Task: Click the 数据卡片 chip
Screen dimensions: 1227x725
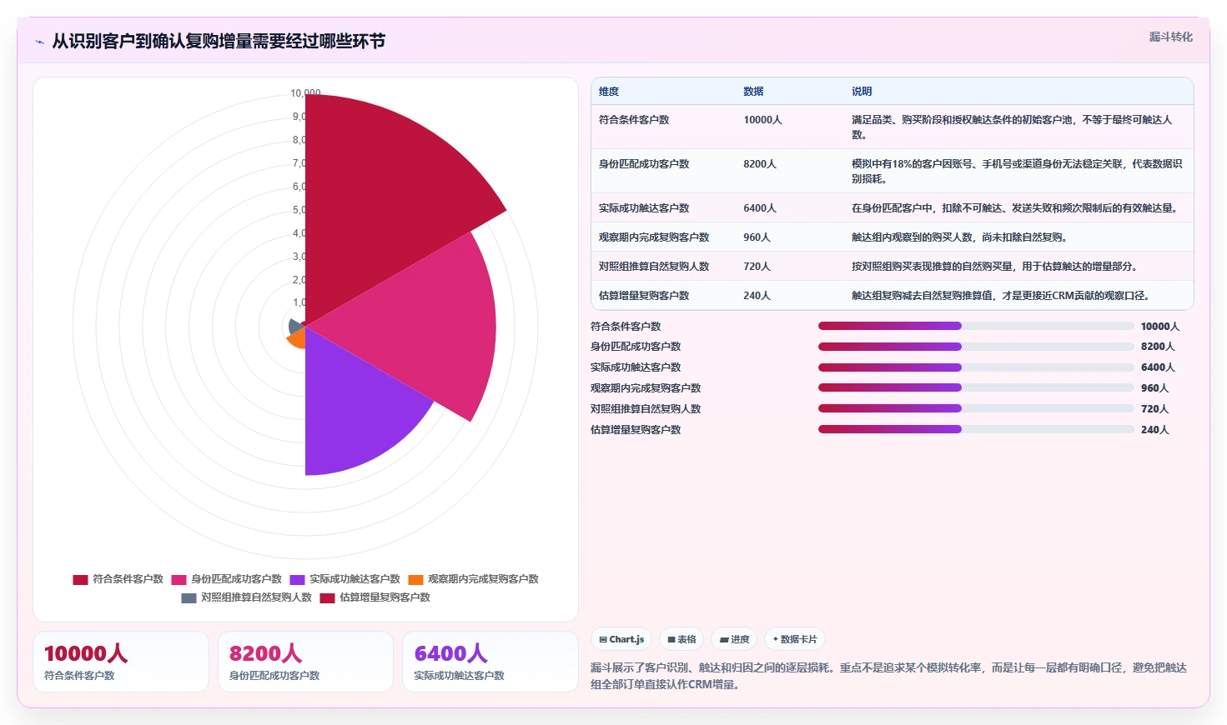Action: [x=795, y=639]
